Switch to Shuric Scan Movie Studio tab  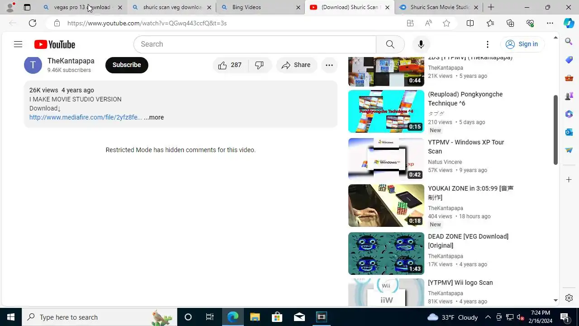click(439, 7)
